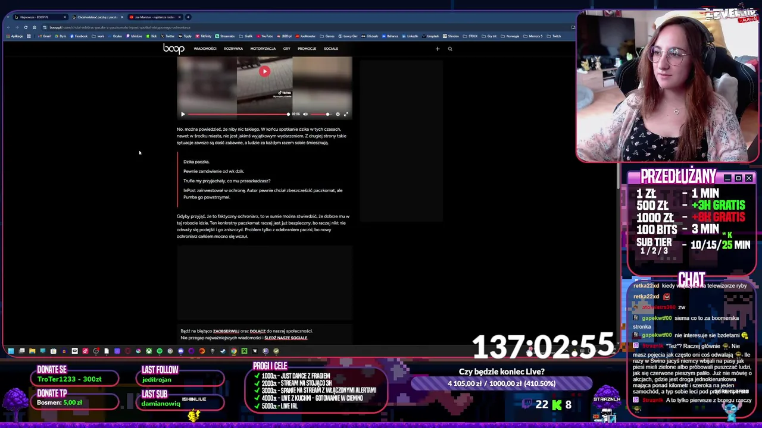Open Steam from the taskbar
762x428 pixels.
pos(223,351)
